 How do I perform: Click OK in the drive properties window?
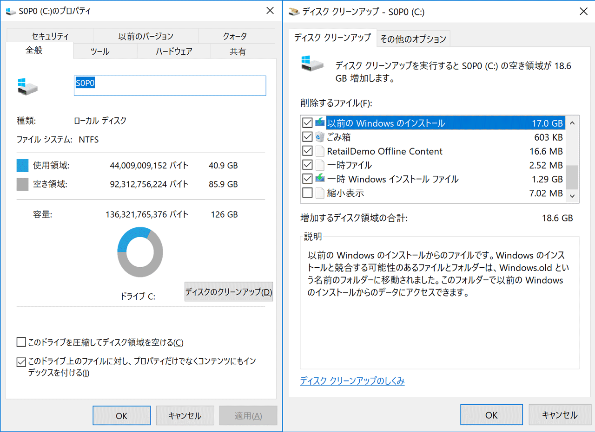click(x=122, y=416)
